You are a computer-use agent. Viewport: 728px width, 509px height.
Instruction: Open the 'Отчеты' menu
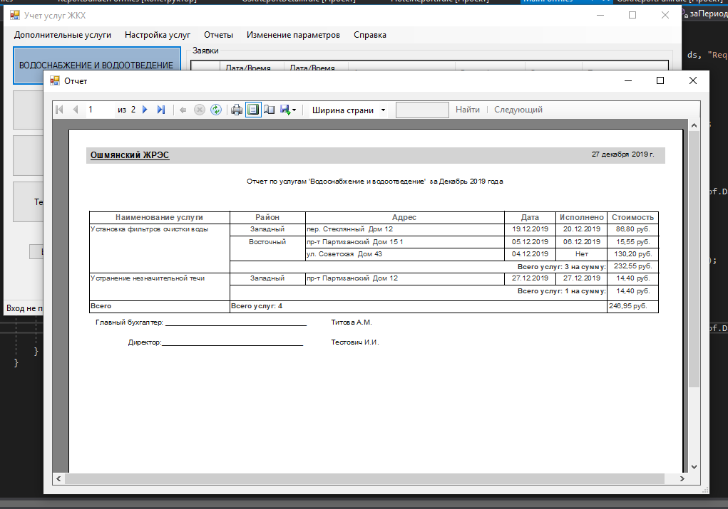(x=218, y=35)
